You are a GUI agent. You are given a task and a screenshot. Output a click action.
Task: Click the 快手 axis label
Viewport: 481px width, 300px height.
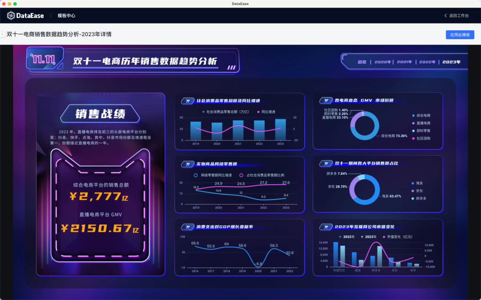coord(413,271)
